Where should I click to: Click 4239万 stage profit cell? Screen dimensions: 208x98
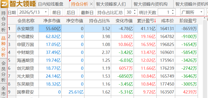pos(186,92)
